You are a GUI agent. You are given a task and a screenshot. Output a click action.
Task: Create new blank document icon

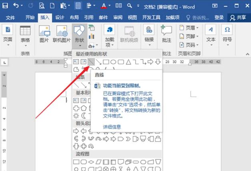point(52,6)
